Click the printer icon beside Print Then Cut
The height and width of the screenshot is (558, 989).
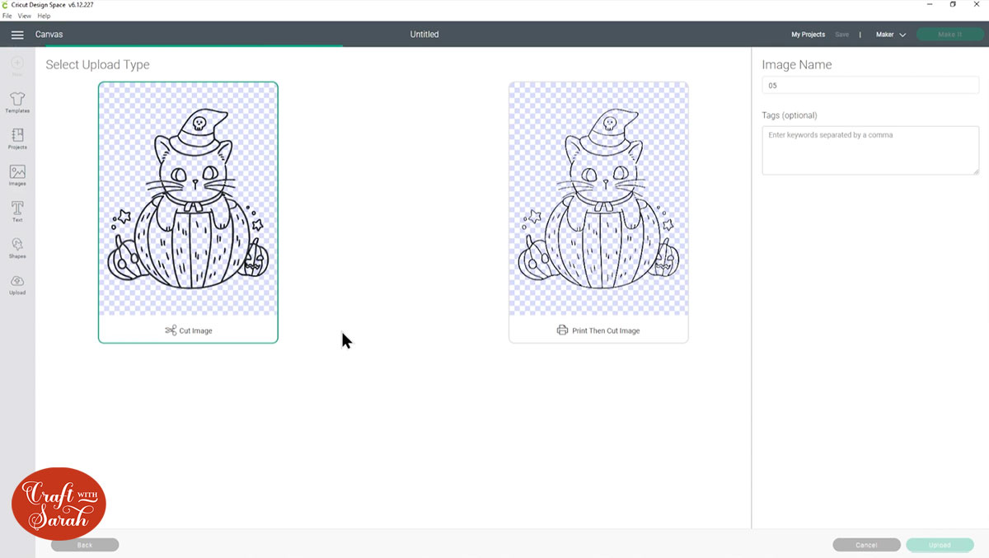pyautogui.click(x=562, y=331)
